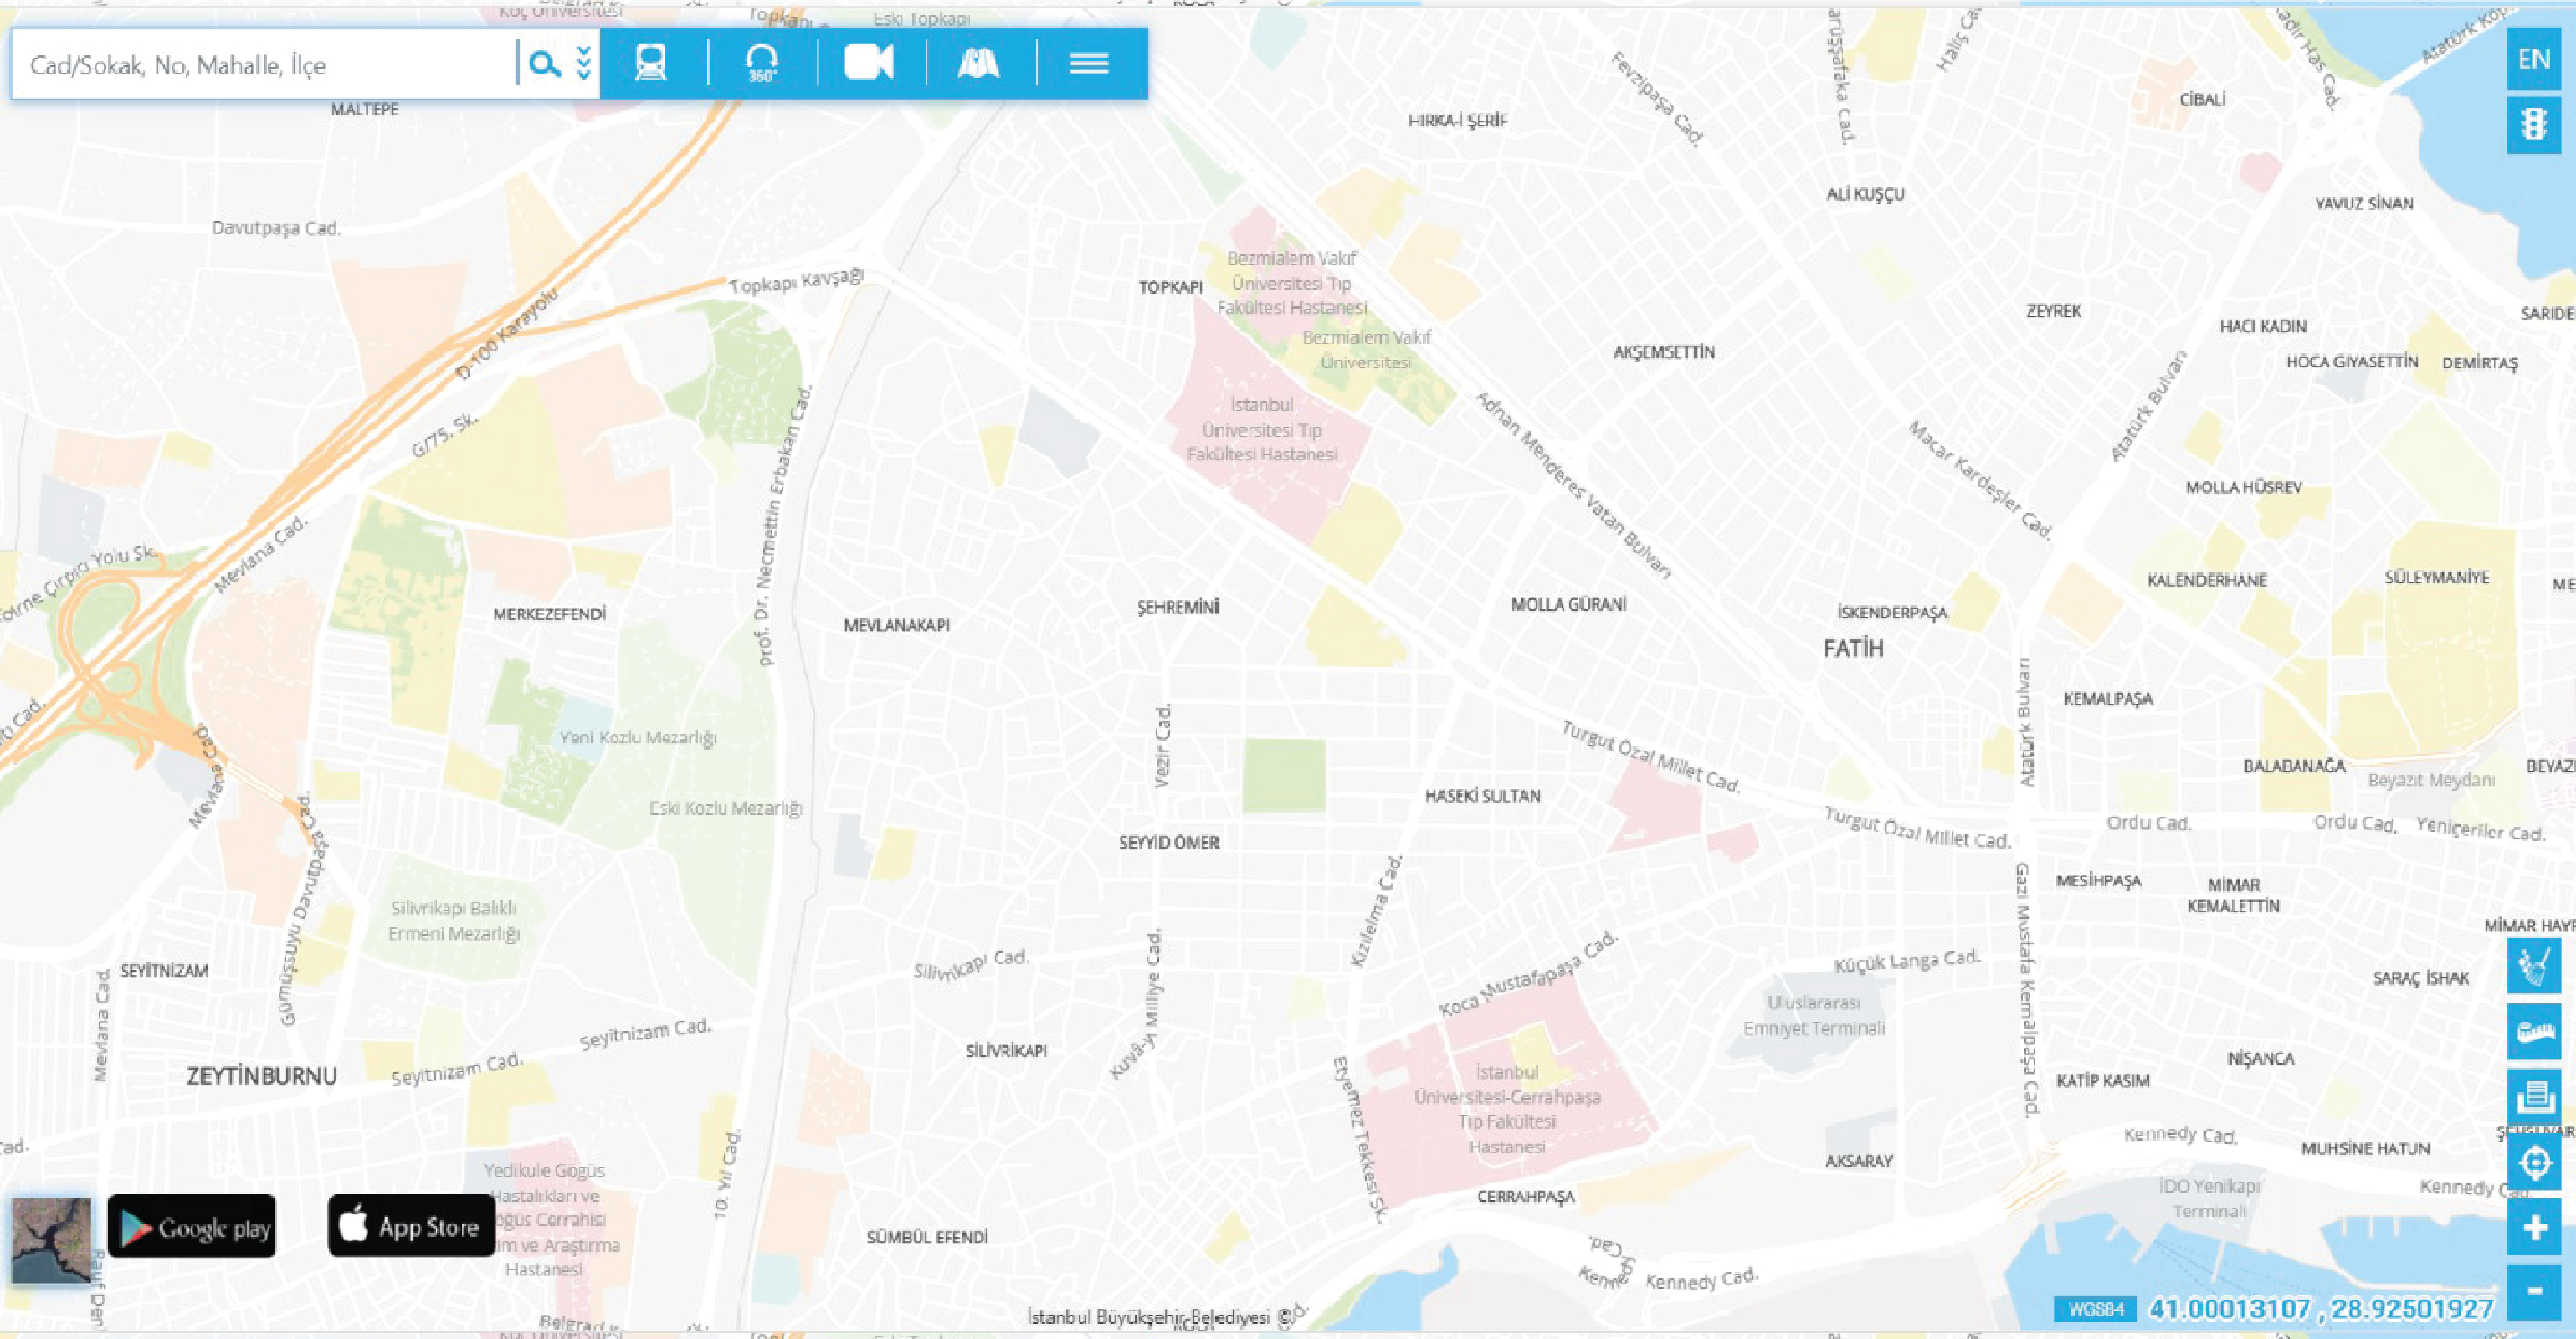
Task: Click the CİBALİ neighborhood label
Action: [2203, 100]
